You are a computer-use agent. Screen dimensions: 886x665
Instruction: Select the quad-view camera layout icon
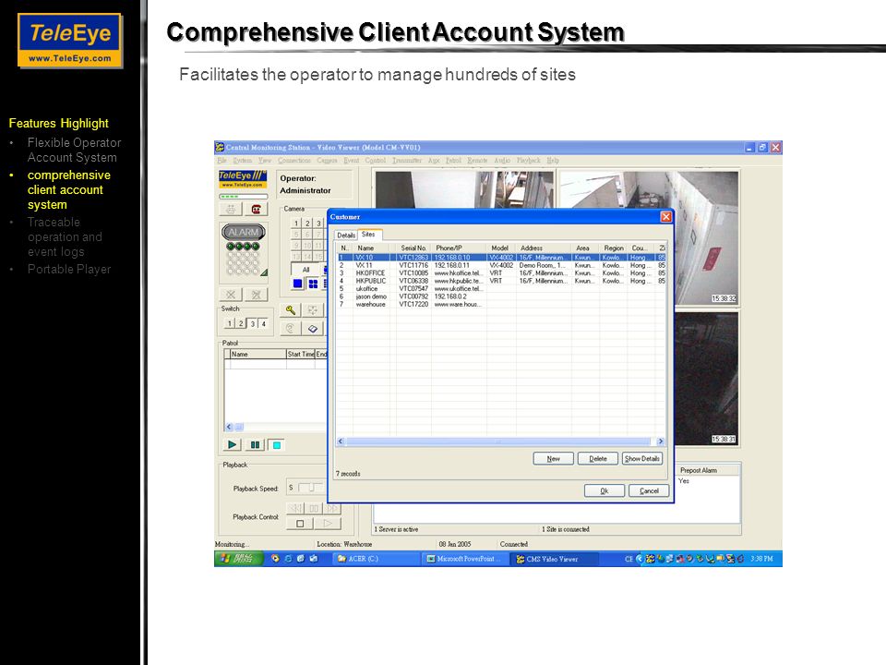313,284
